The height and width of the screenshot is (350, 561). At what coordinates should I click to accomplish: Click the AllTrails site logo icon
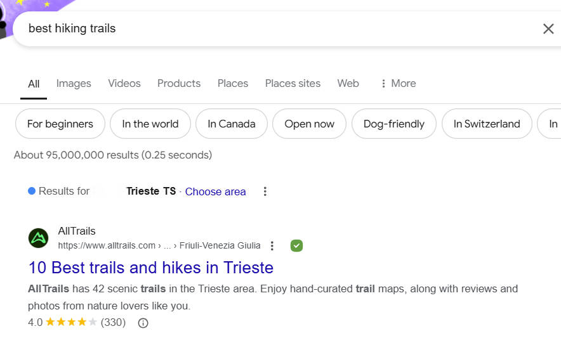click(x=38, y=238)
